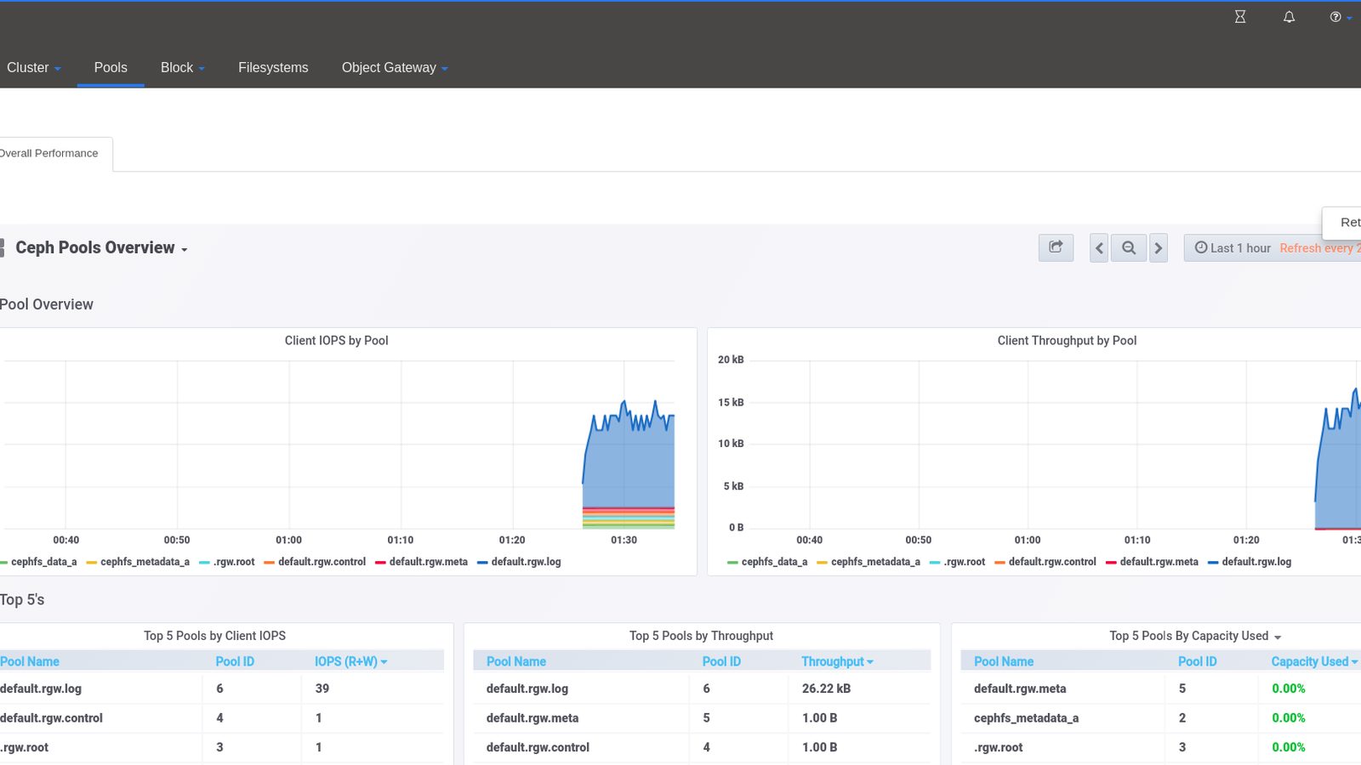The height and width of the screenshot is (765, 1361).
Task: Toggle cephfs_data_a series in IOPS legend
Action: (43, 562)
